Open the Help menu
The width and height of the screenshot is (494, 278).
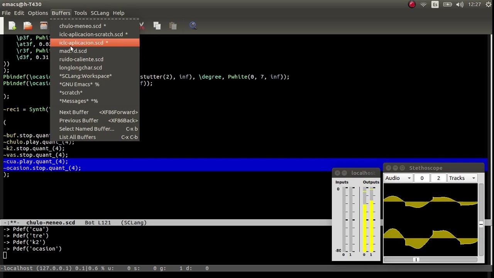pos(118,13)
